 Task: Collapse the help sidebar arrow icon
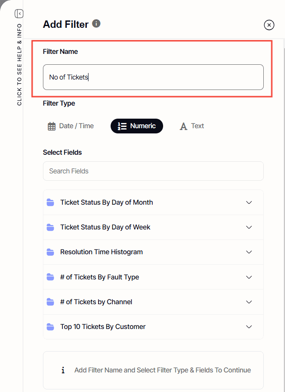click(x=19, y=14)
